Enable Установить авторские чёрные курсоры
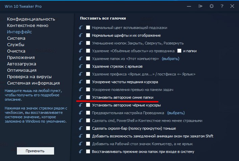The height and width of the screenshot is (161, 239). [x=88, y=105]
